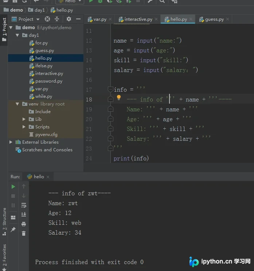Screen dimensions: 254x271
Task: Switch to the guess.py editor tab
Action: point(214,19)
